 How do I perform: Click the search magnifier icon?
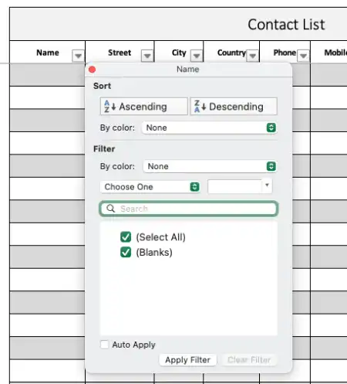(x=111, y=208)
